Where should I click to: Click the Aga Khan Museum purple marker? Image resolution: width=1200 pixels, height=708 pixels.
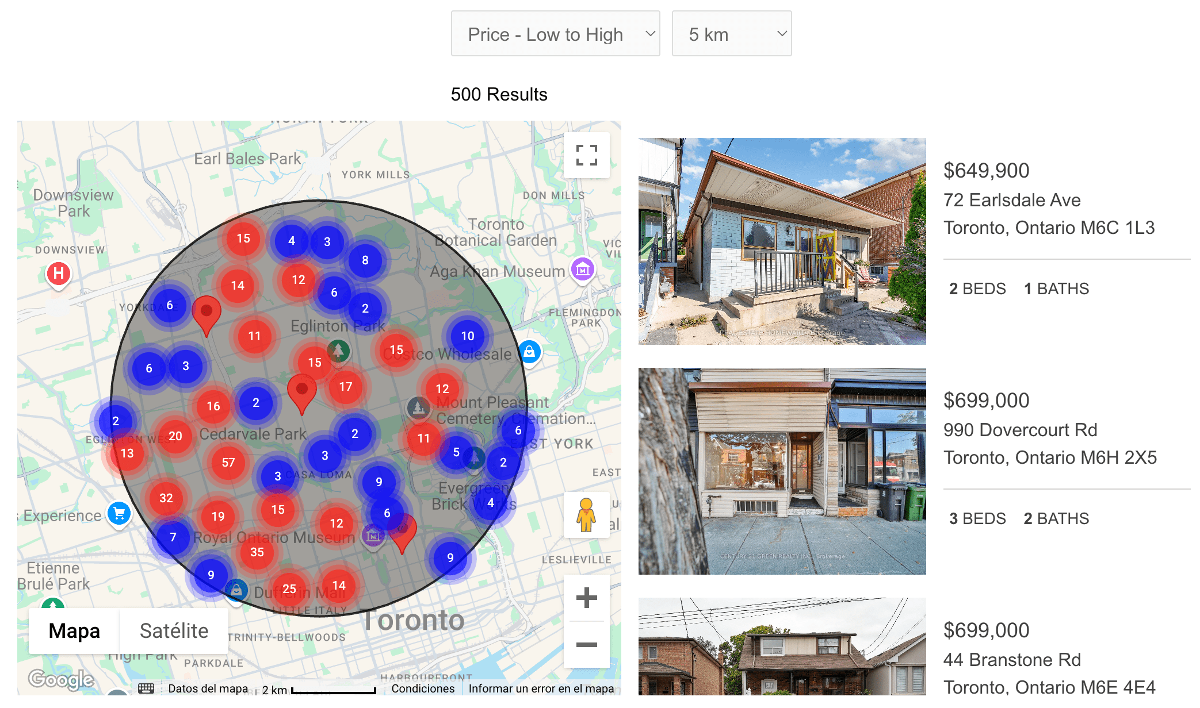(x=582, y=269)
